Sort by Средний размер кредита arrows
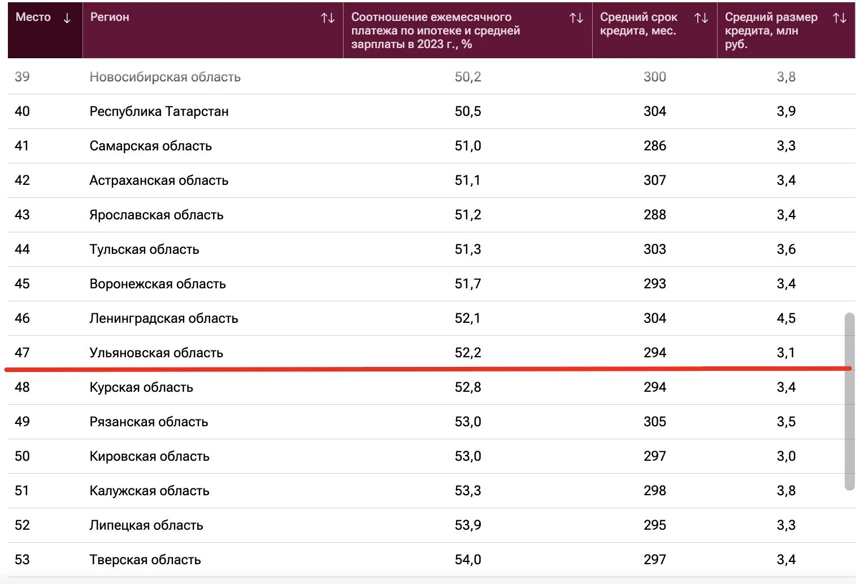The width and height of the screenshot is (856, 584). (x=840, y=18)
